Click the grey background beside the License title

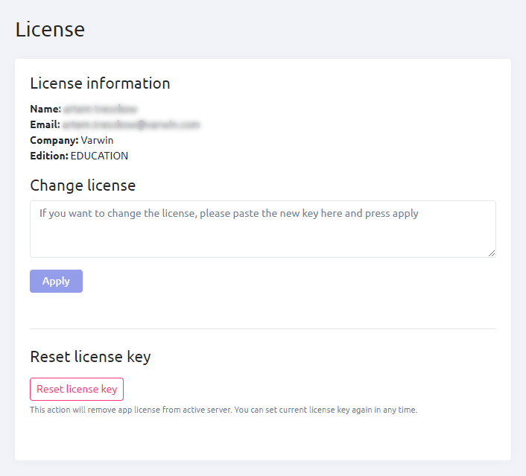point(298,29)
